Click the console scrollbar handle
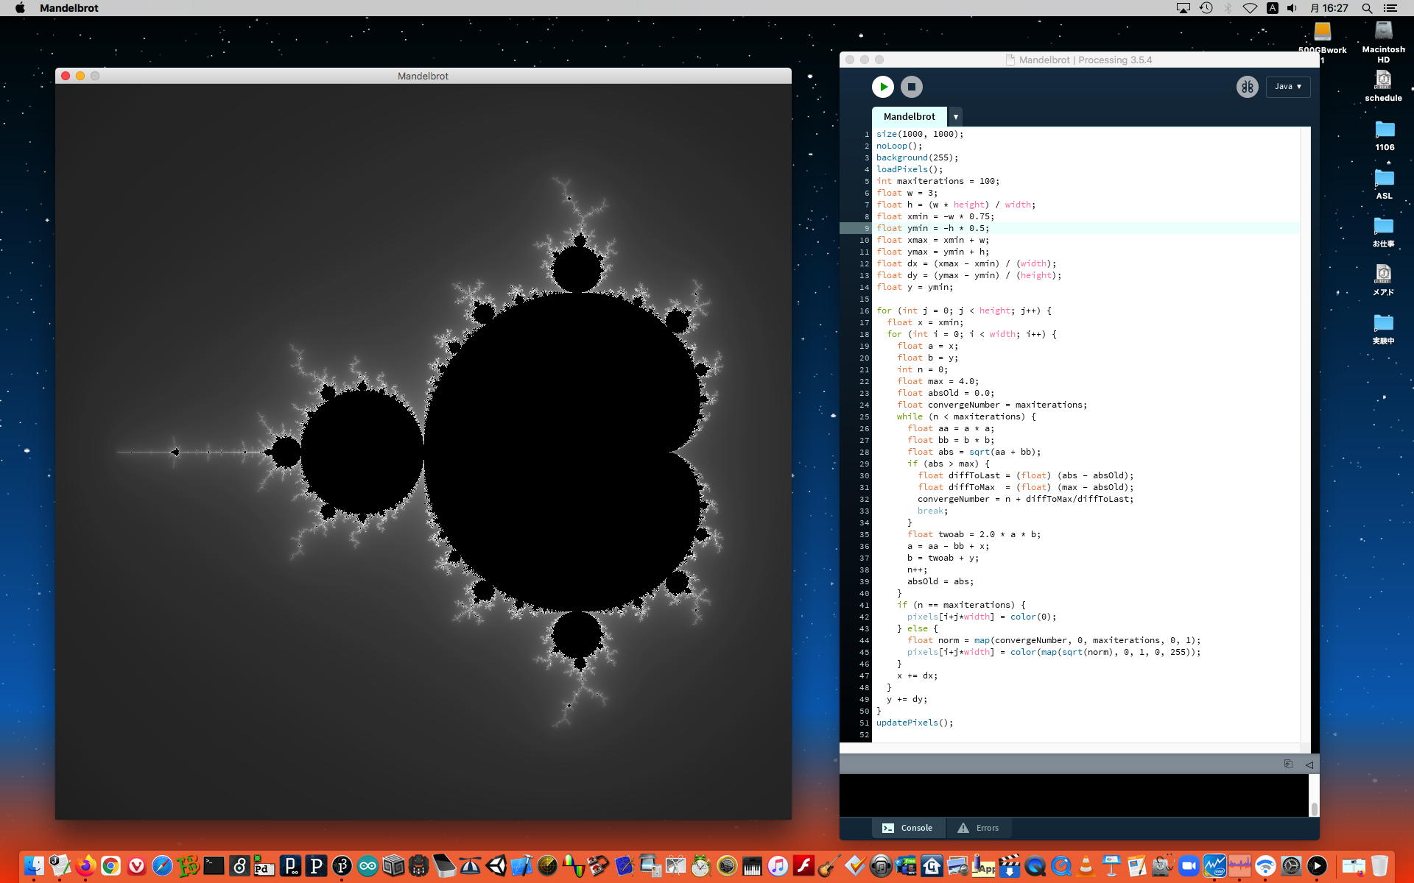The width and height of the screenshot is (1414, 883). pyautogui.click(x=1314, y=809)
